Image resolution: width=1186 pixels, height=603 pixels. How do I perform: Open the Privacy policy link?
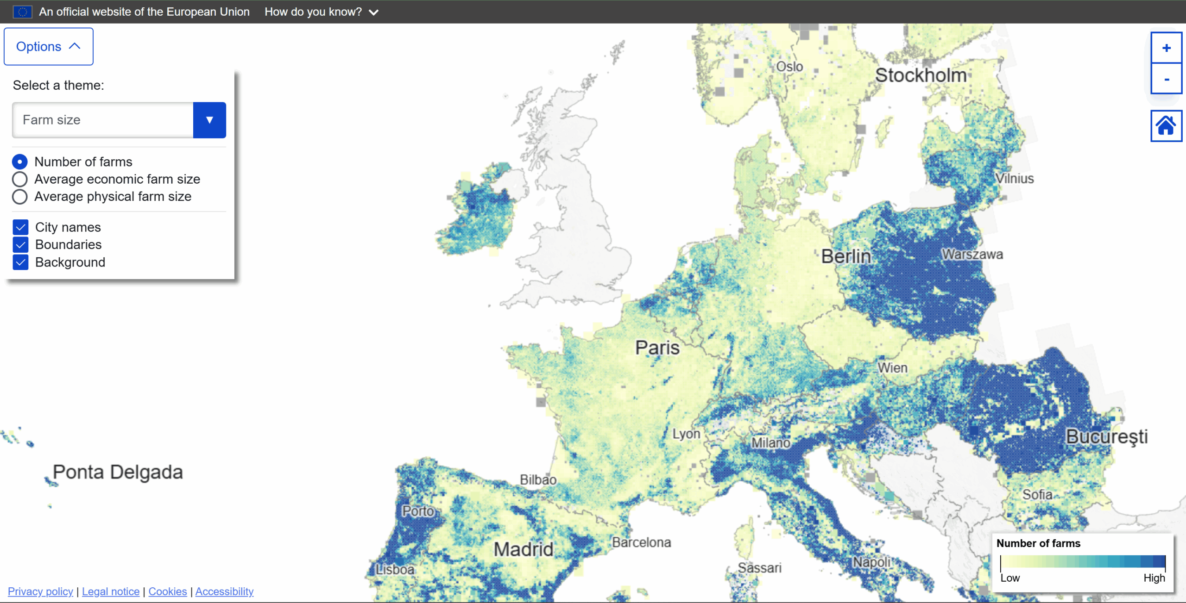40,591
